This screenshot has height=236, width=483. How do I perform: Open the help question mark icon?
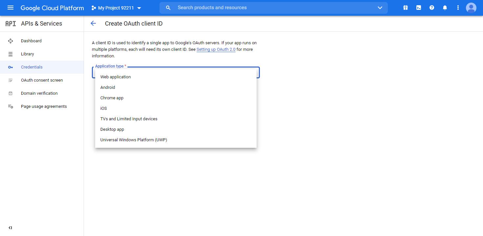(432, 8)
